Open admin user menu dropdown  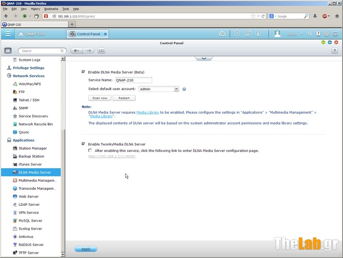point(295,34)
